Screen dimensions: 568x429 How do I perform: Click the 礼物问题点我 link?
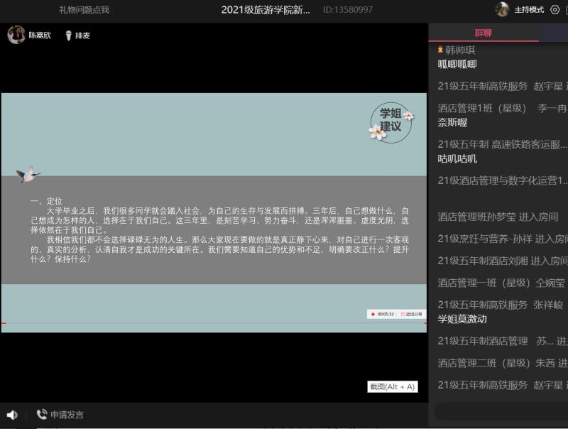pyautogui.click(x=84, y=10)
